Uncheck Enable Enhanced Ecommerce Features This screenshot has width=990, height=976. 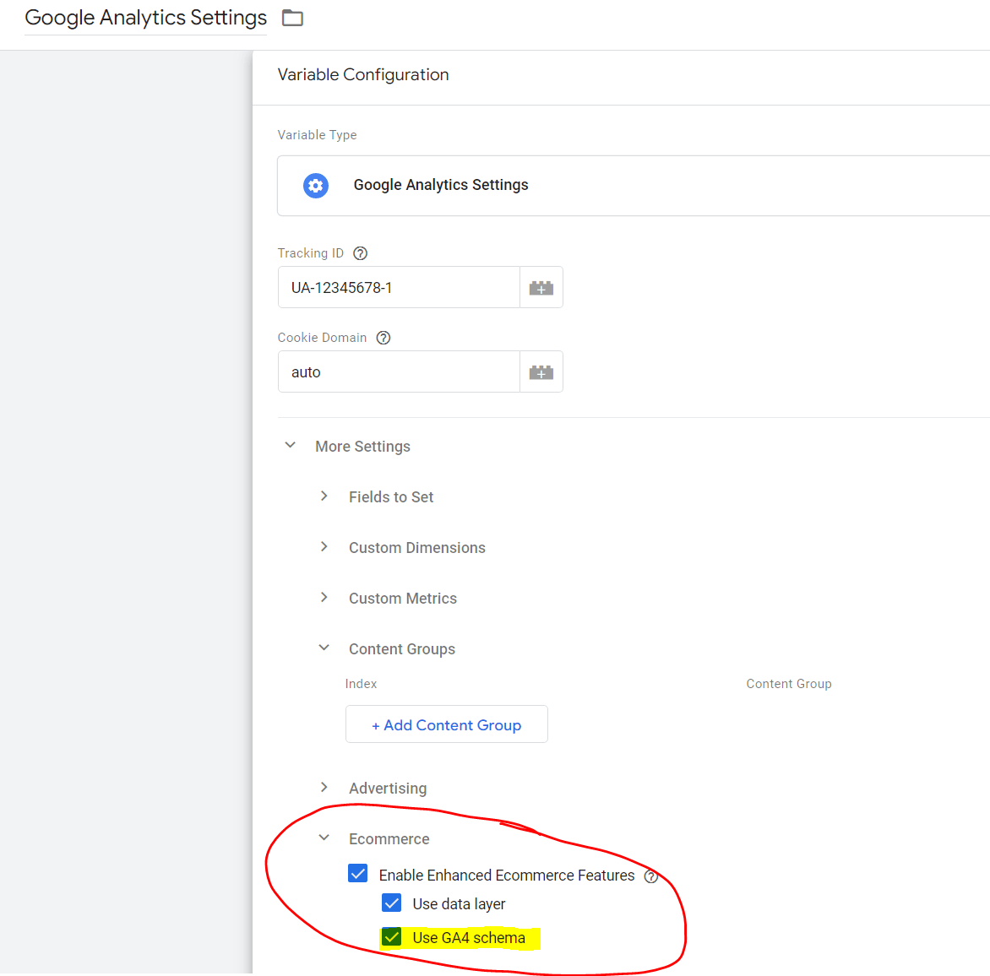[x=358, y=874]
